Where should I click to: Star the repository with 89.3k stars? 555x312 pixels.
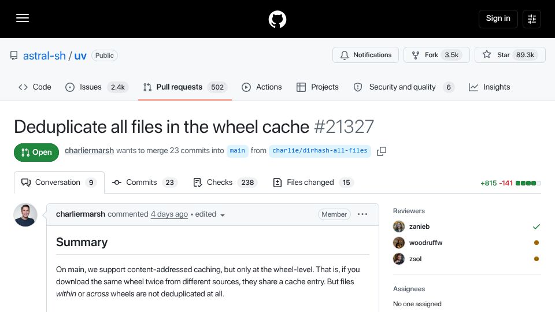coord(510,55)
